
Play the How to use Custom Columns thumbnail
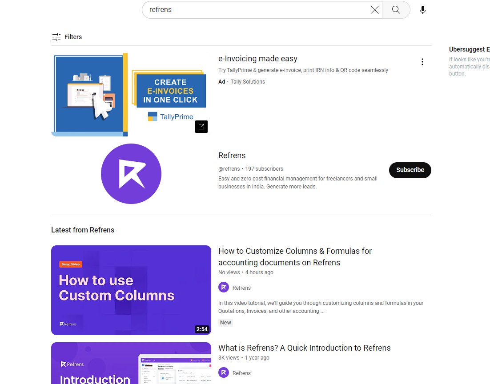pos(131,290)
